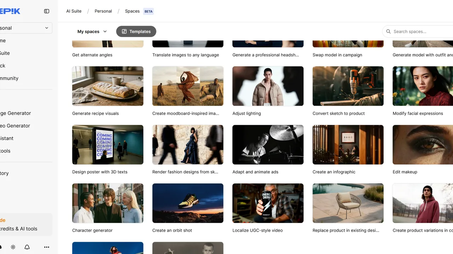Open the Assistant sidebar item
Screen dimensions: 453x254
7,138
